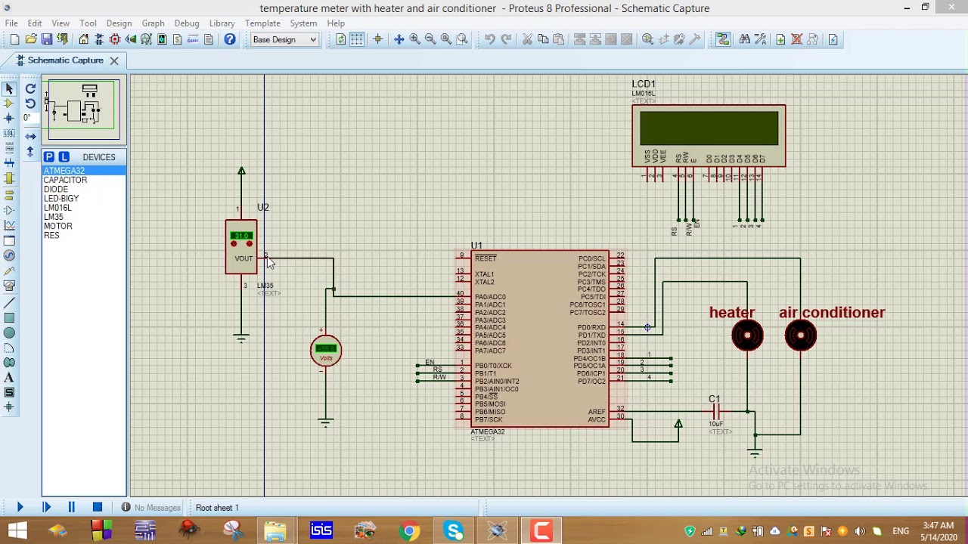Choose the Selection Mode arrow tool

pyautogui.click(x=9, y=88)
